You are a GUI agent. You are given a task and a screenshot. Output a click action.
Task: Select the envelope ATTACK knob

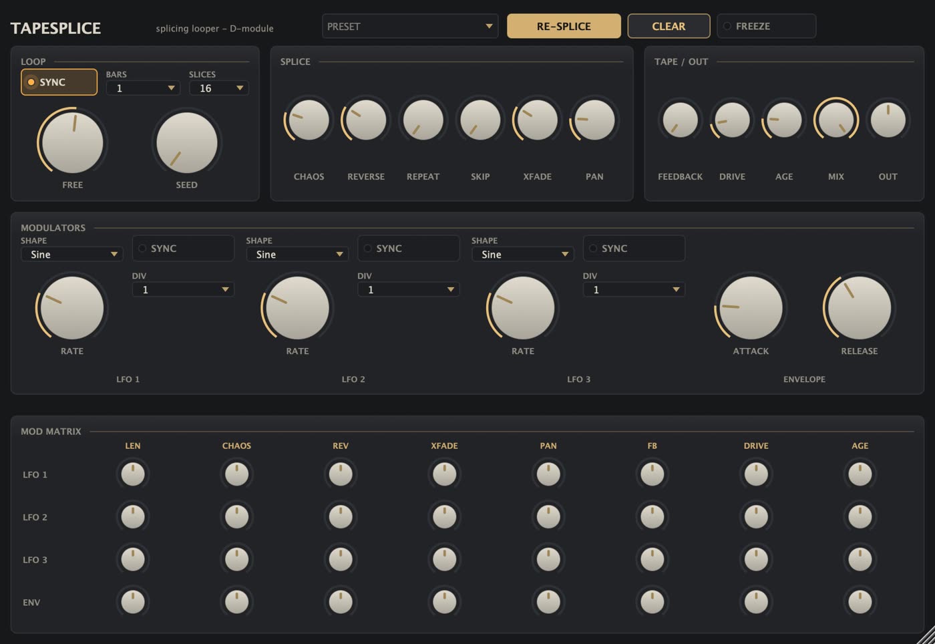coord(751,308)
